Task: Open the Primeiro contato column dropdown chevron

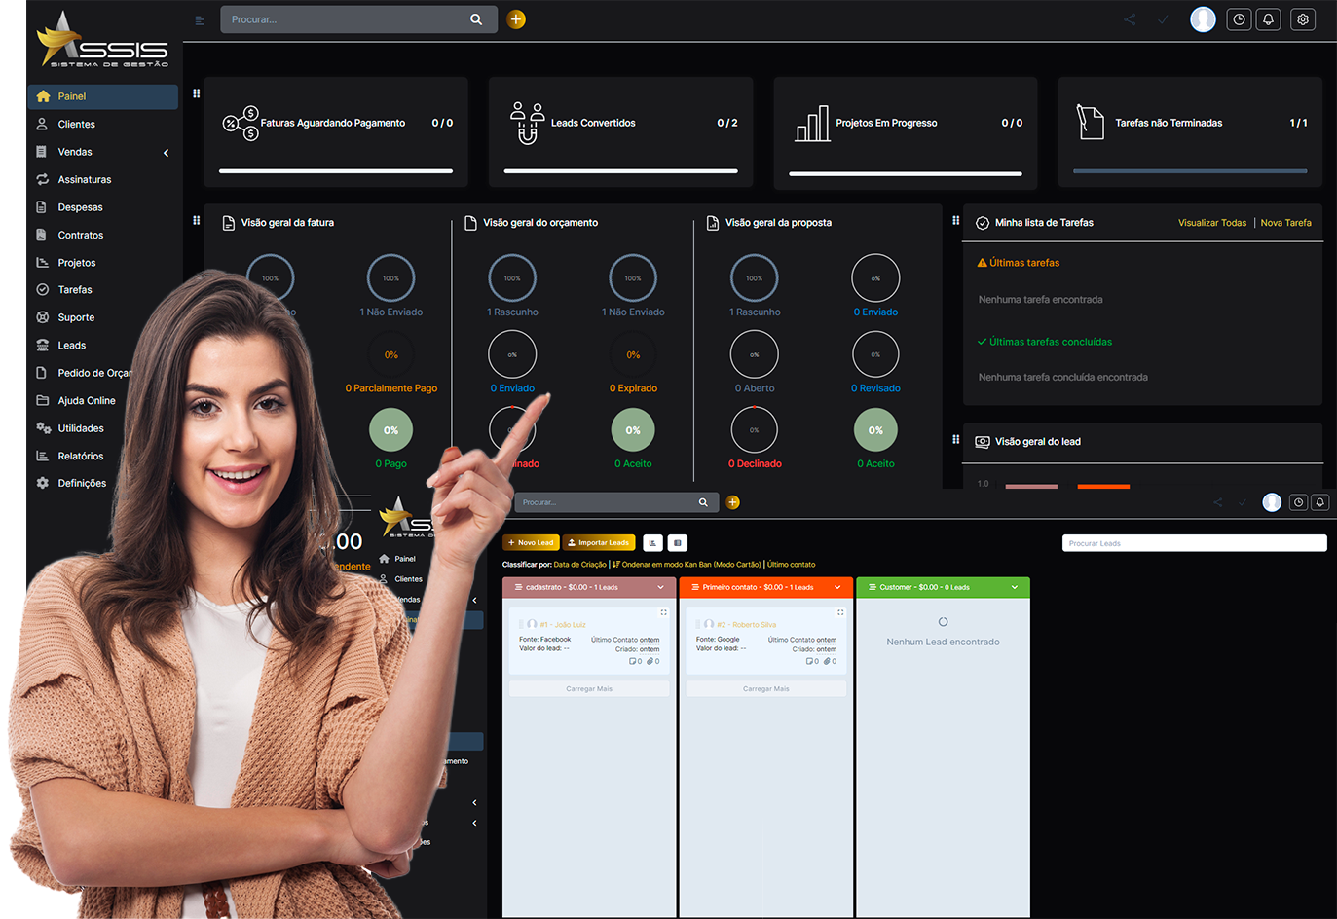Action: tap(837, 587)
